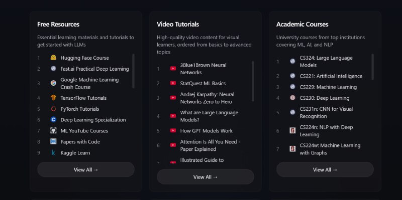Click the Academic Courses list scrollbar
This screenshot has width=402, height=200.
[x=372, y=67]
